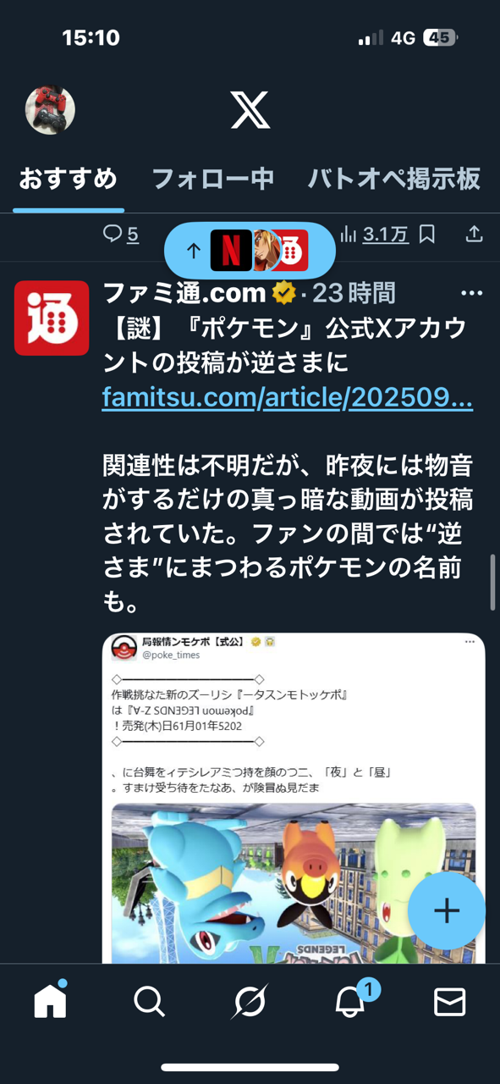
Task: Switch to the フォロー中 tab
Action: (212, 179)
